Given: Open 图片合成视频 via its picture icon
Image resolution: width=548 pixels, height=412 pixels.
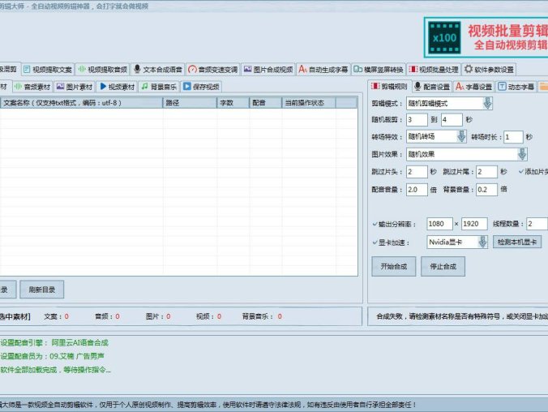Looking at the screenshot, I should pos(248,69).
